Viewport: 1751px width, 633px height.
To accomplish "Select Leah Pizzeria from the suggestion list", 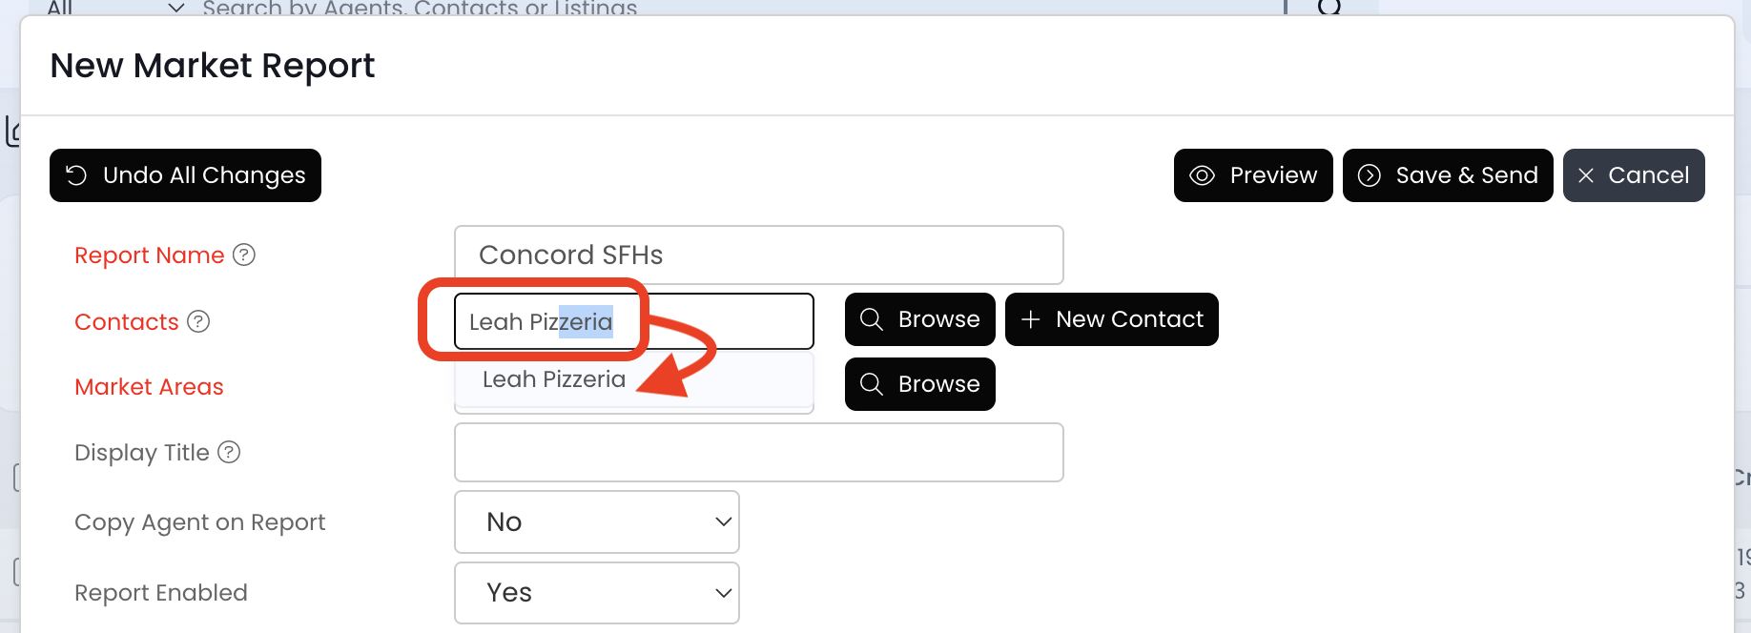I will [x=554, y=379].
